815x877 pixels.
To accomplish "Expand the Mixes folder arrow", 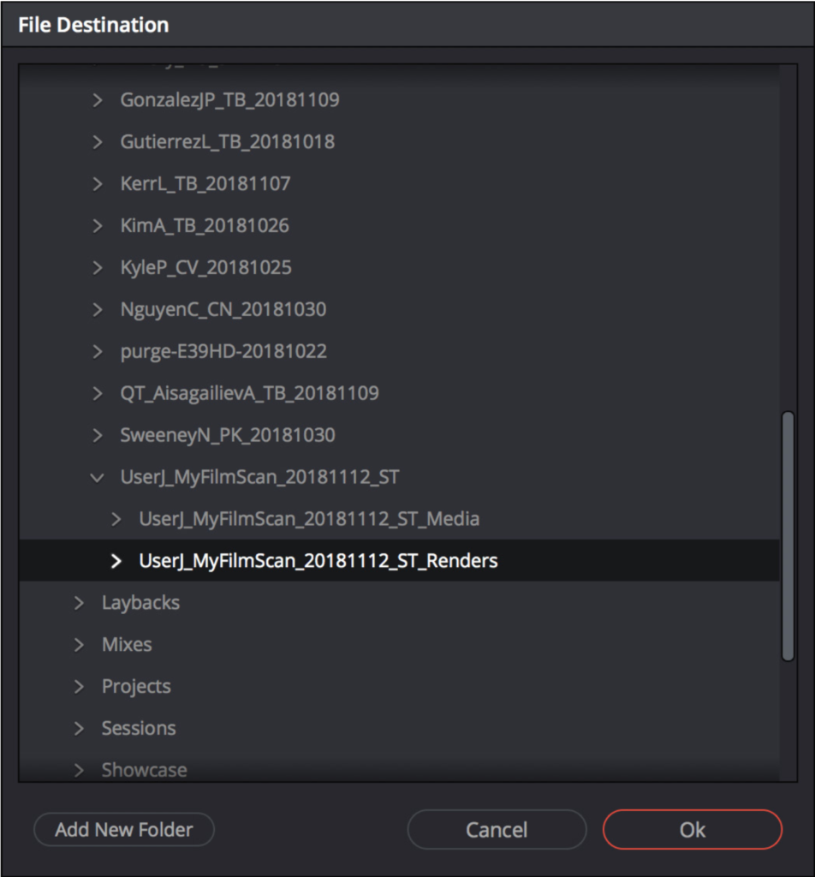I will (x=79, y=645).
